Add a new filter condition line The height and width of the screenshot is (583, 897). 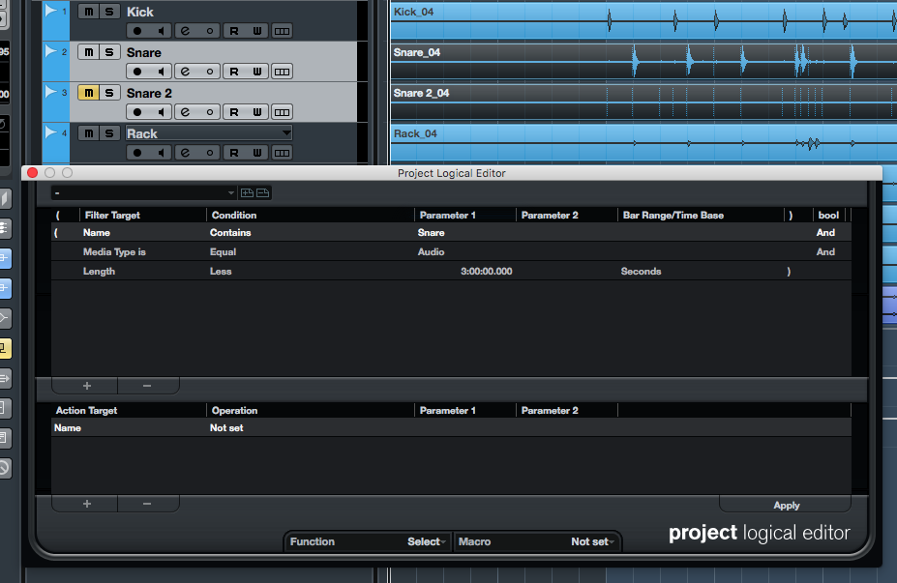point(86,386)
